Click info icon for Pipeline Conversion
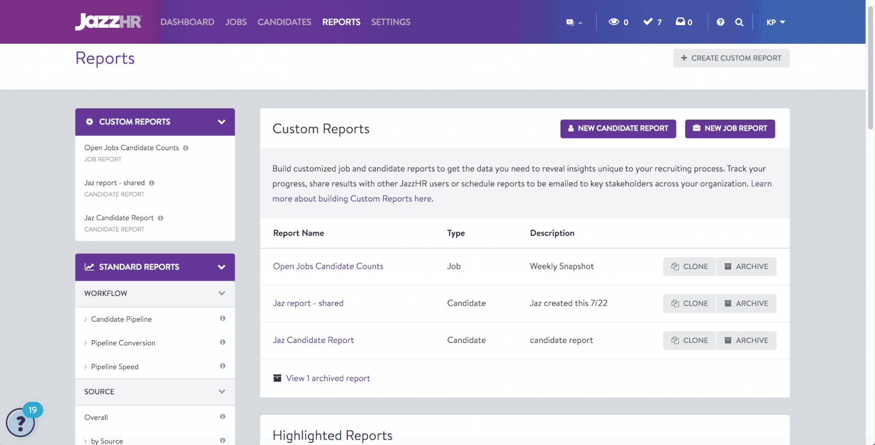This screenshot has height=445, width=875. (223, 342)
